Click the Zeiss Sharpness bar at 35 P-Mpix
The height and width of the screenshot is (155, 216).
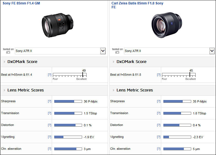pos(177,101)
